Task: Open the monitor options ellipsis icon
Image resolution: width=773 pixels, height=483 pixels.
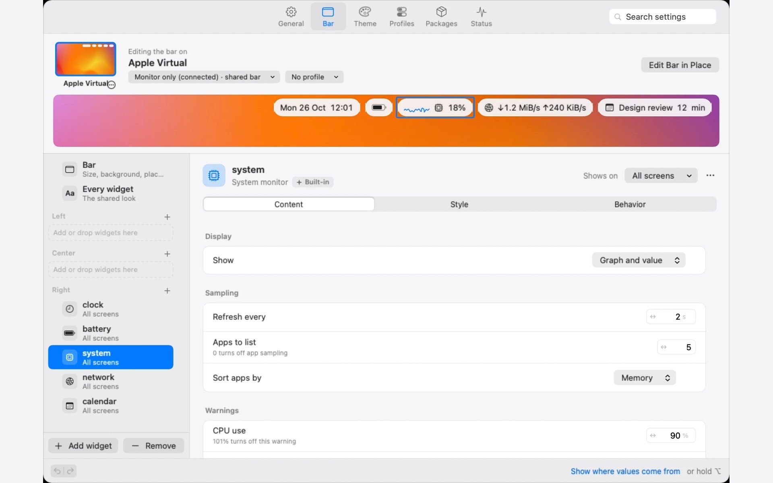Action: 112,85
